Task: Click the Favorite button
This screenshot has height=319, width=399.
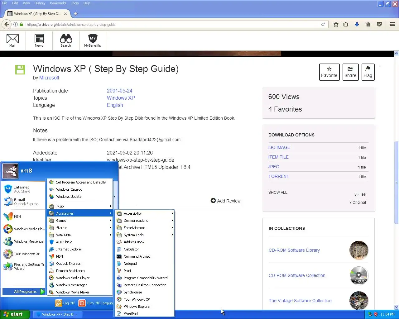Action: [329, 72]
